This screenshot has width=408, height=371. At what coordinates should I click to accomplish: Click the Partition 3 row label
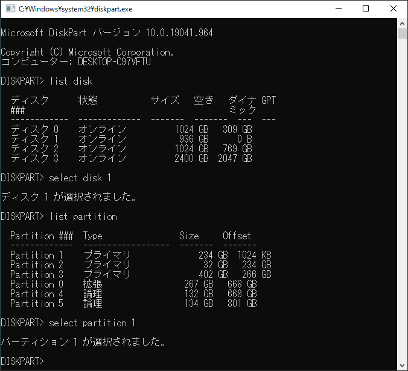pyautogui.click(x=37, y=274)
